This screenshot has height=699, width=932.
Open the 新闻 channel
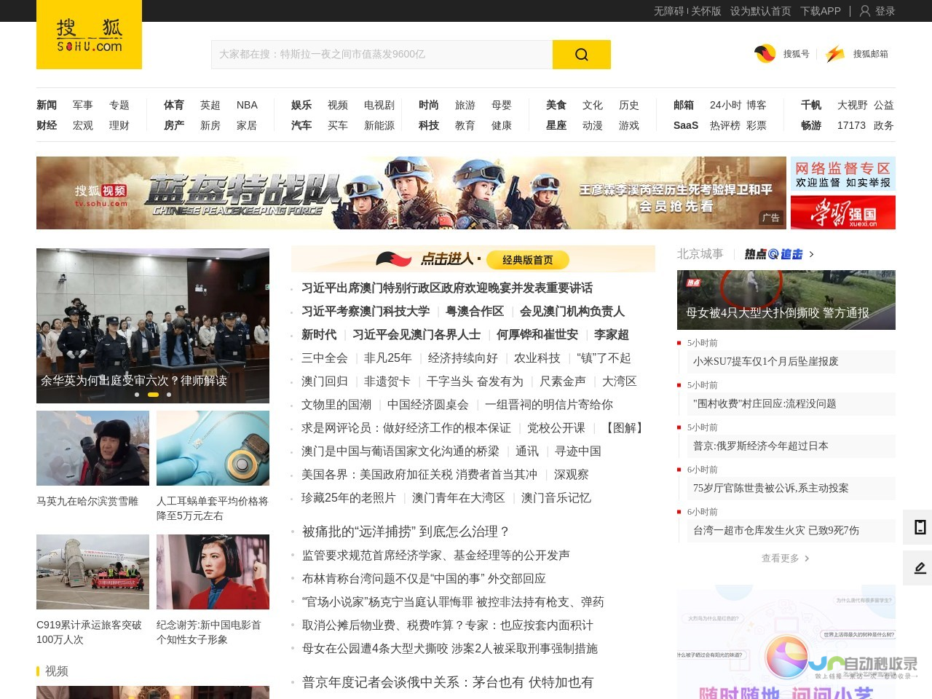pyautogui.click(x=47, y=105)
